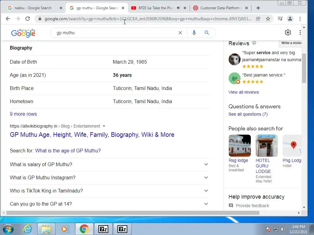Click the 'Write a review' button

click(290, 43)
